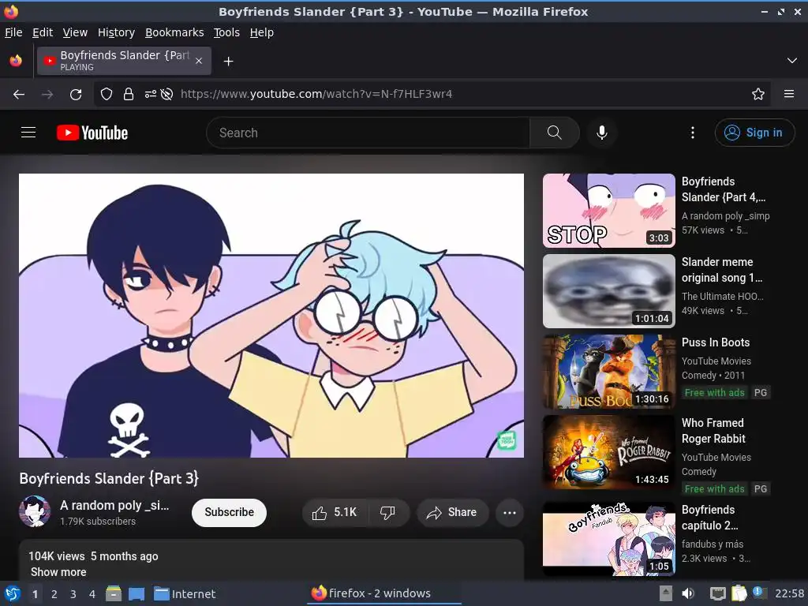Viewport: 808px width, 606px height.
Task: Click Boyfriends Slander {Part 4 title link
Action: coord(724,189)
